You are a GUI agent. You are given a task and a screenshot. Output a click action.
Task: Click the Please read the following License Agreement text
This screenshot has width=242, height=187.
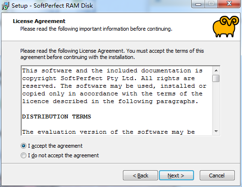112,54
